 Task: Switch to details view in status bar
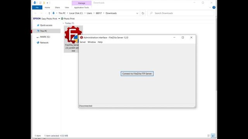tap(209, 136)
